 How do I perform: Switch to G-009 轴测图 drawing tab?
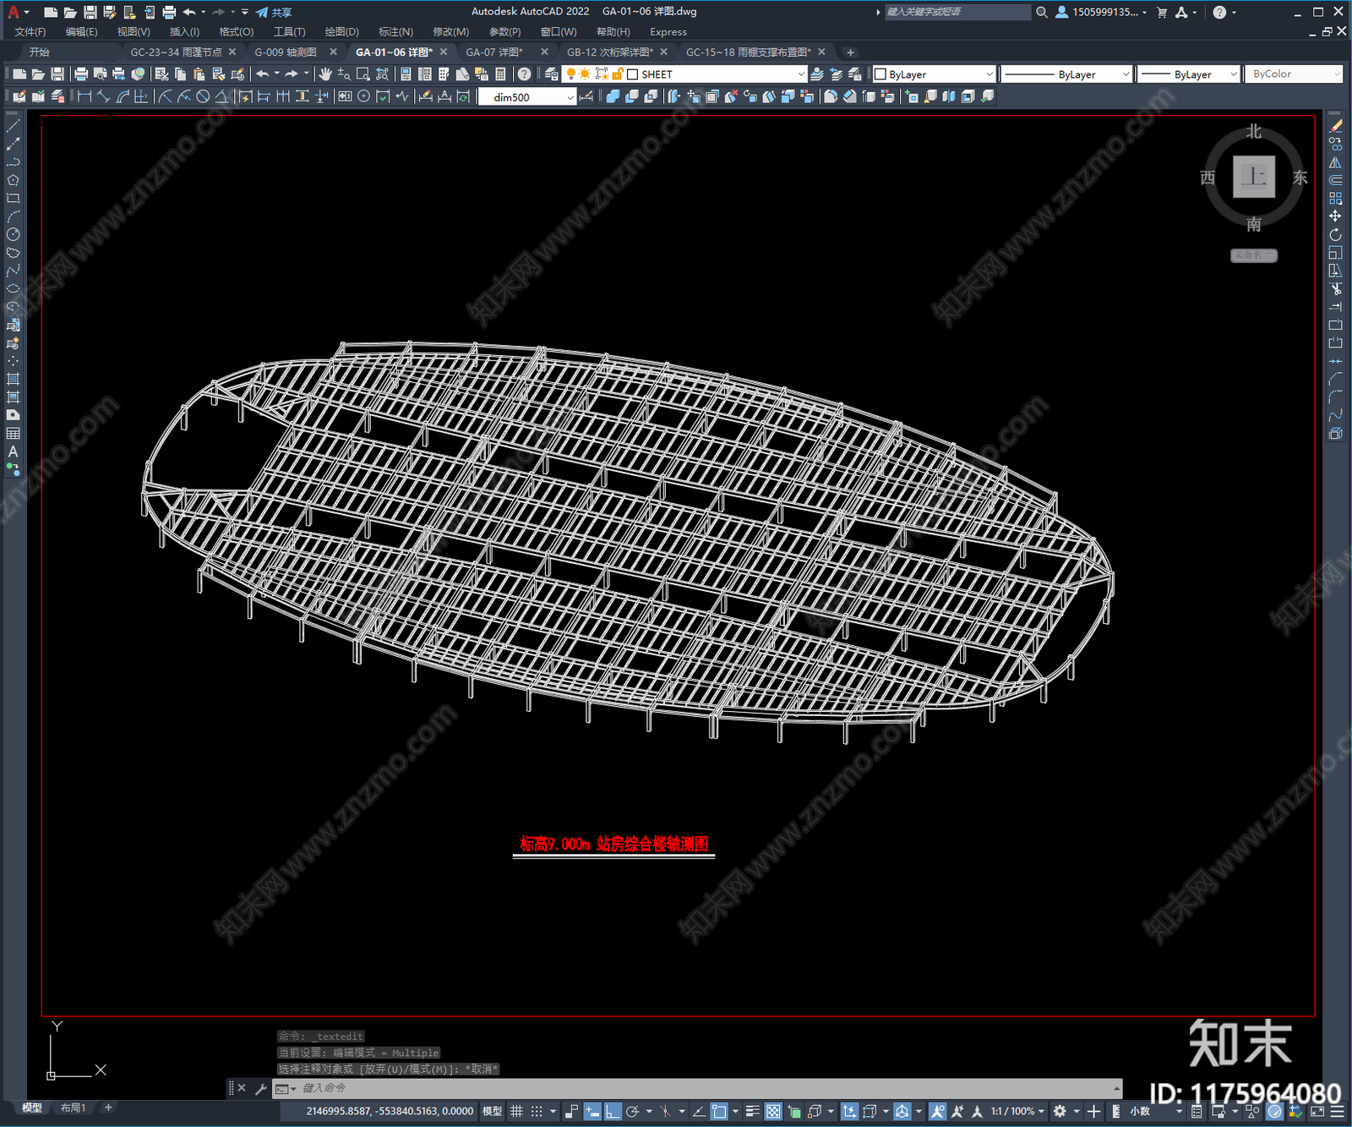coord(286,52)
